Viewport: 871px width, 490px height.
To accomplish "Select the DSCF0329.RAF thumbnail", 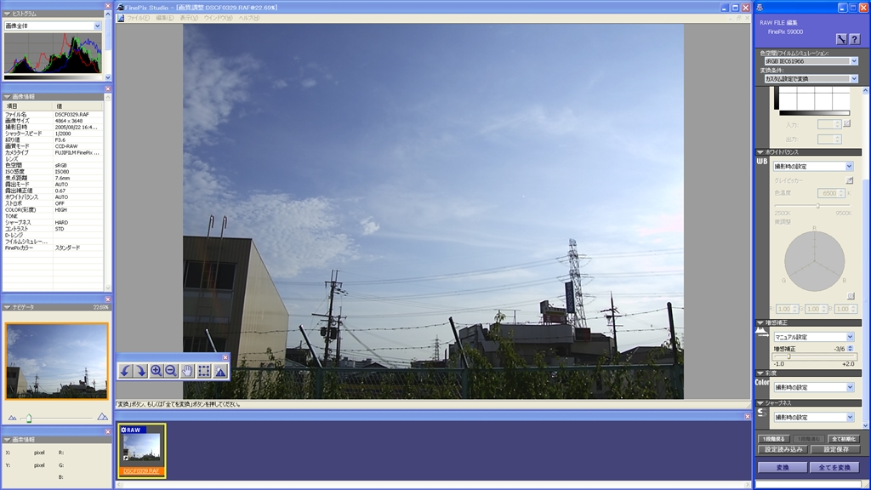I will pyautogui.click(x=142, y=451).
